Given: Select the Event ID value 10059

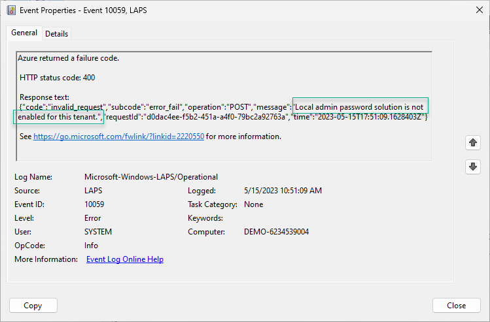Looking at the screenshot, I should click(x=94, y=204).
